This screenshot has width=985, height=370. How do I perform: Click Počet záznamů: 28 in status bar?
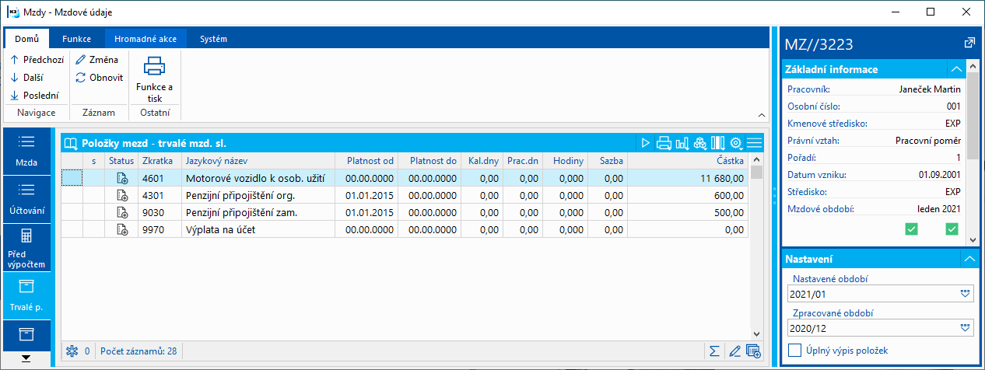click(x=138, y=351)
